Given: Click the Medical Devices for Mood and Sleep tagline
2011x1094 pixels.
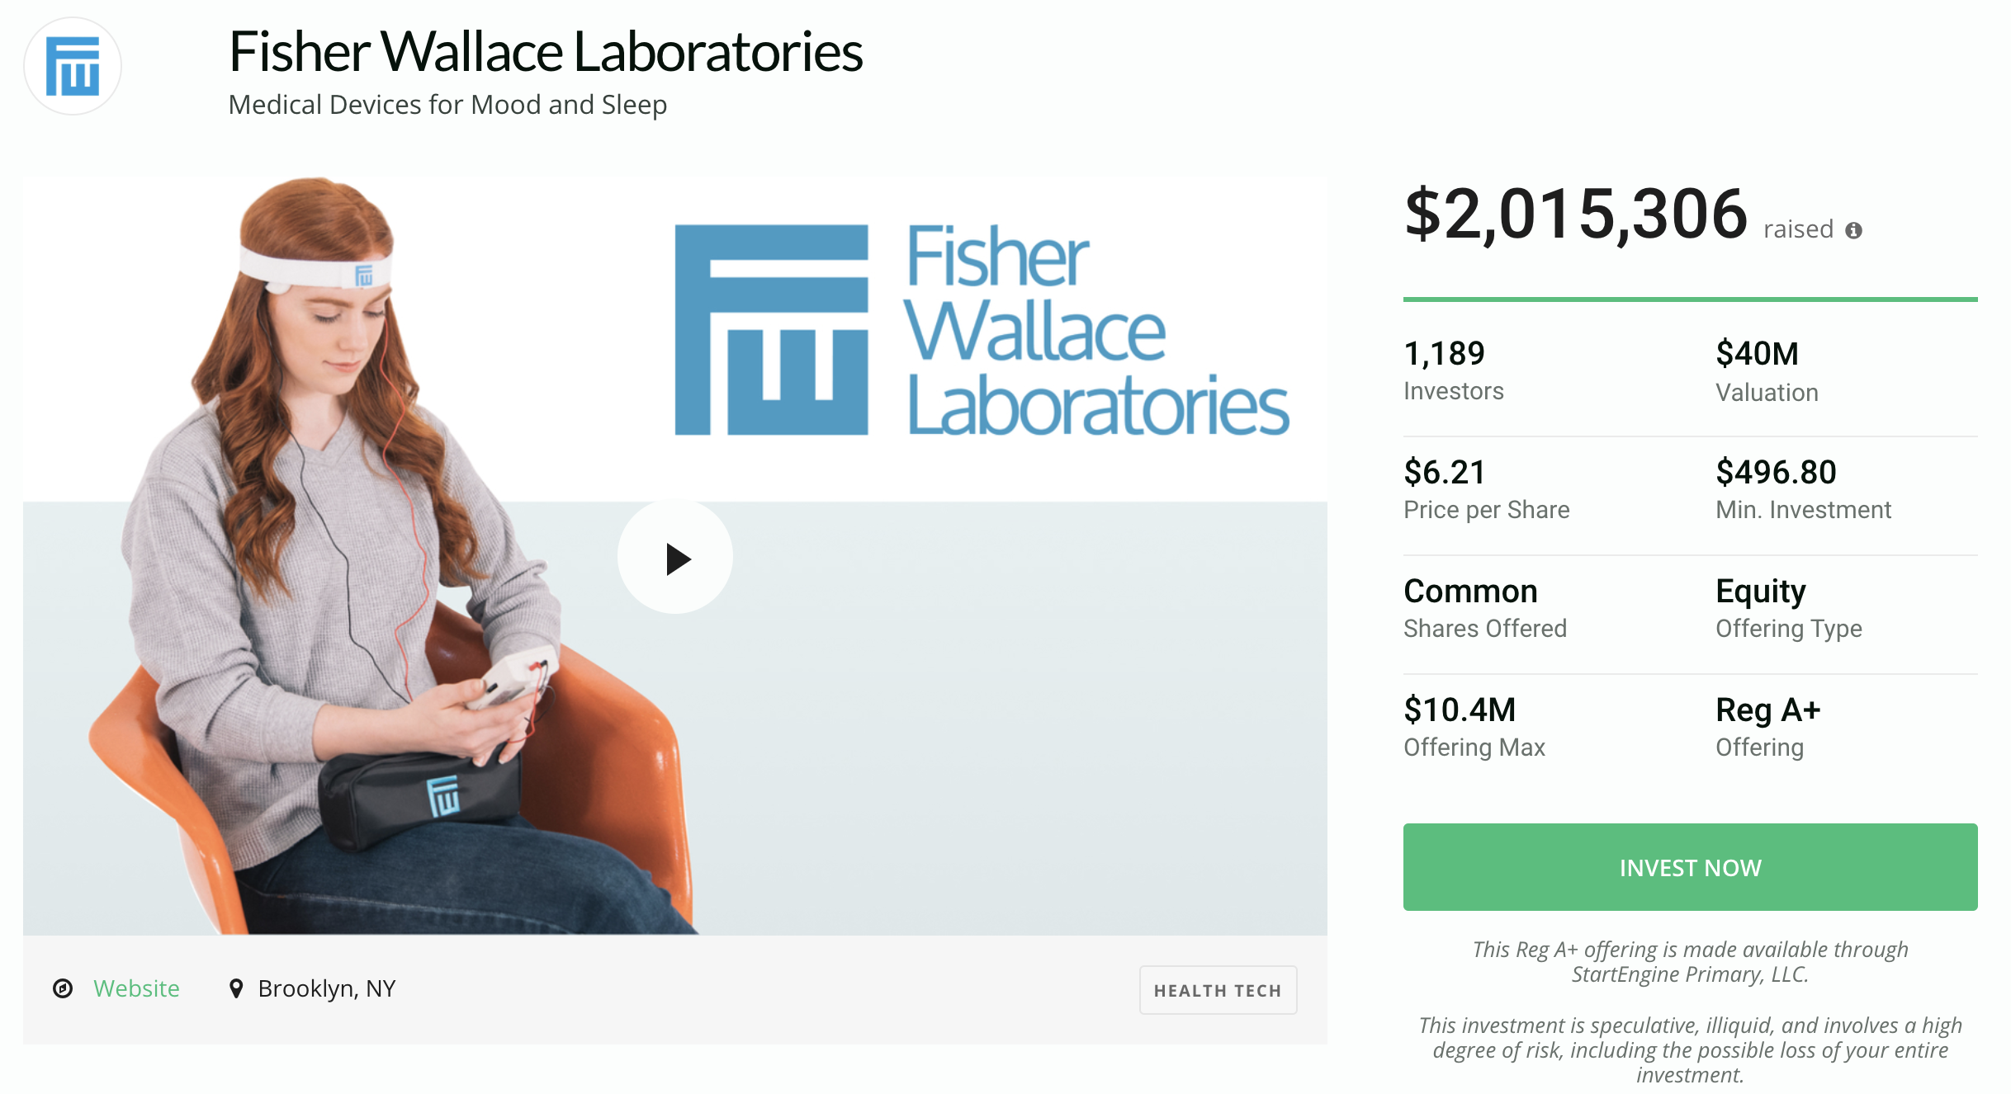Looking at the screenshot, I should coord(447,105).
